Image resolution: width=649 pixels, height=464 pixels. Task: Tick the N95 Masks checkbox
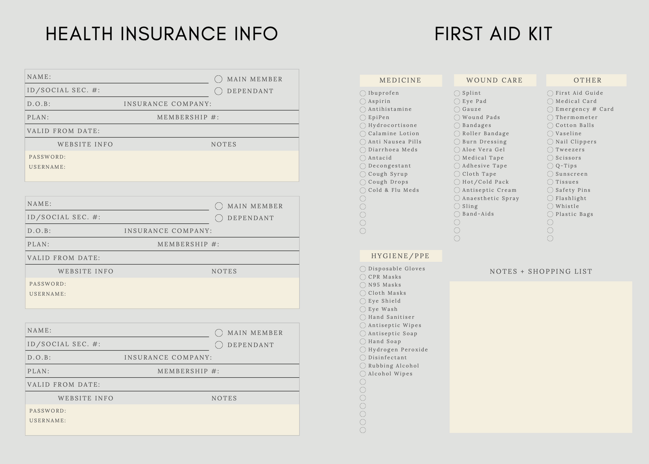point(363,285)
